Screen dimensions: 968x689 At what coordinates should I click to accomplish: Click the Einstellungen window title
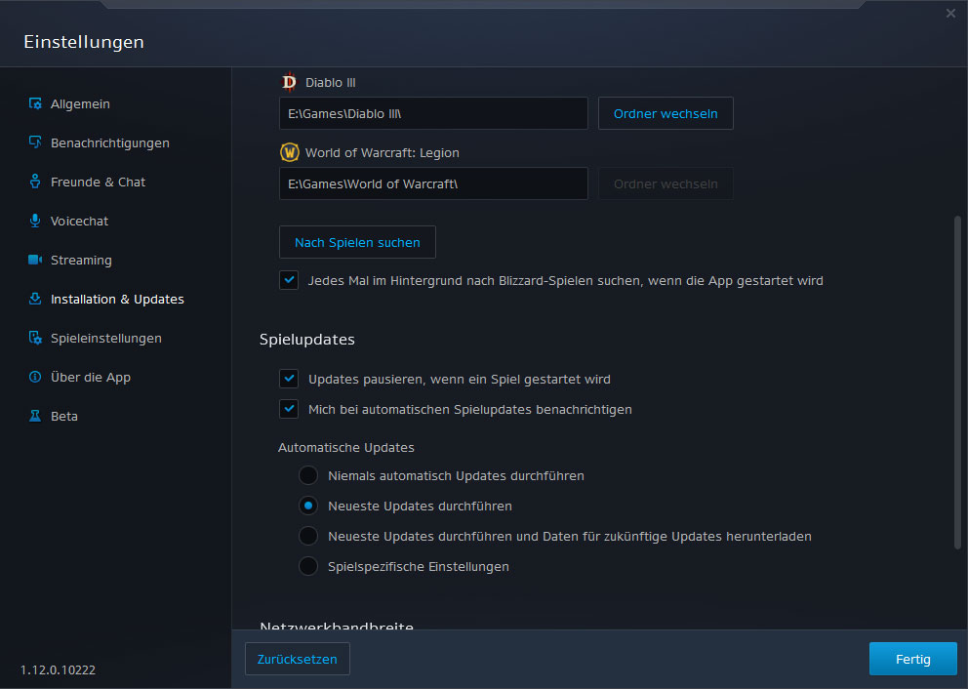(84, 42)
